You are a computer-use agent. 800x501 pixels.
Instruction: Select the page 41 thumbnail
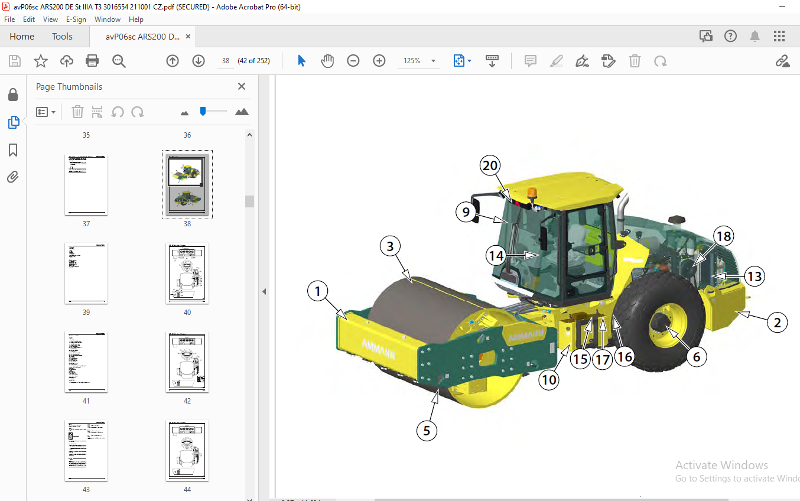tap(86, 362)
